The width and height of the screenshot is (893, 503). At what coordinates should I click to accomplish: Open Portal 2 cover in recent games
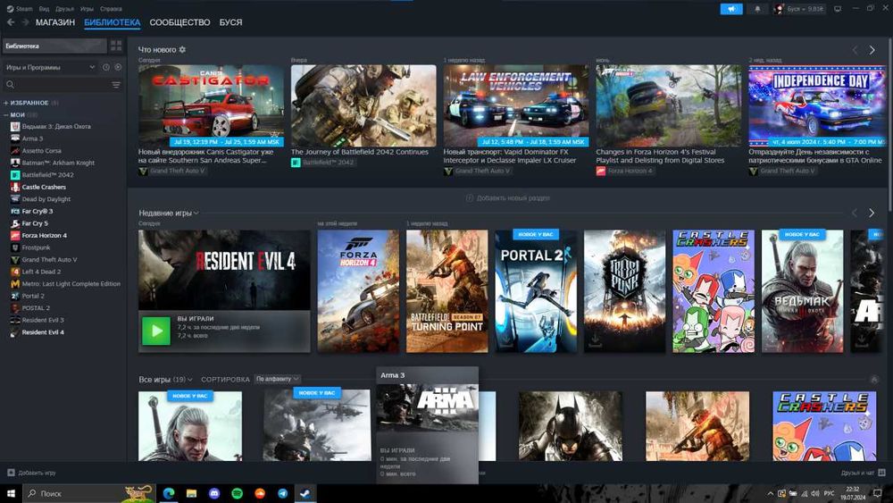coord(536,291)
